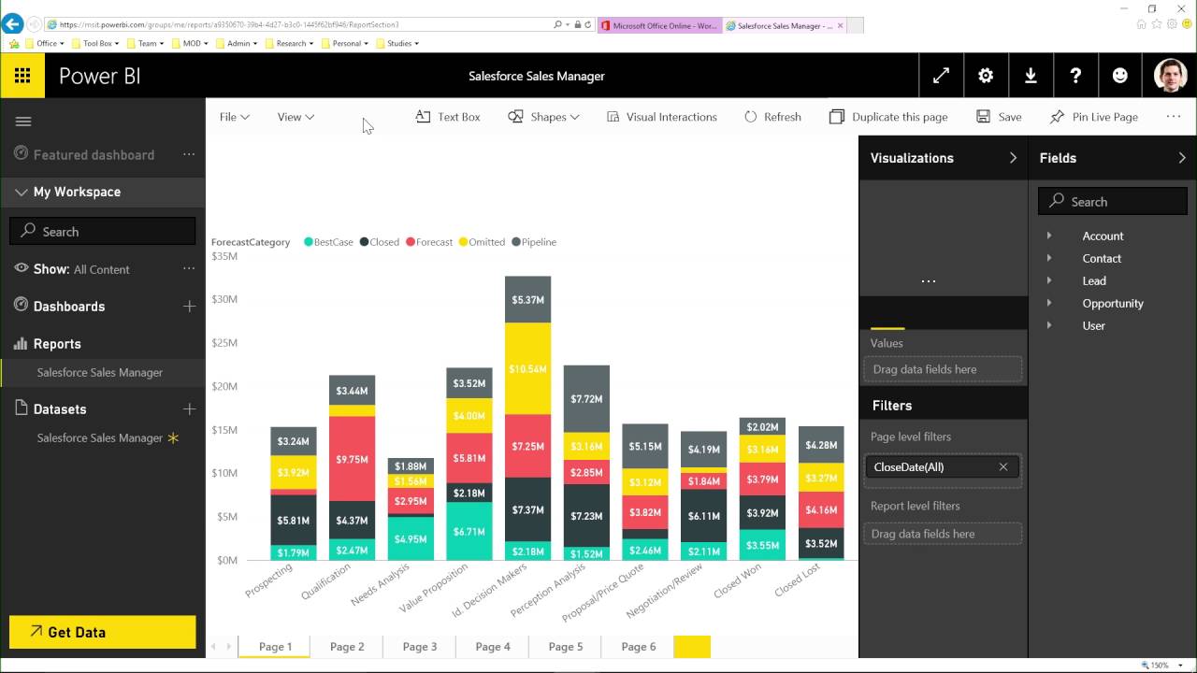Switch to the Page 4 tab

tap(493, 647)
